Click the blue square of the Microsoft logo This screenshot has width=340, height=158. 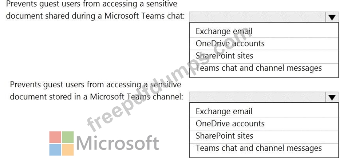(55, 150)
